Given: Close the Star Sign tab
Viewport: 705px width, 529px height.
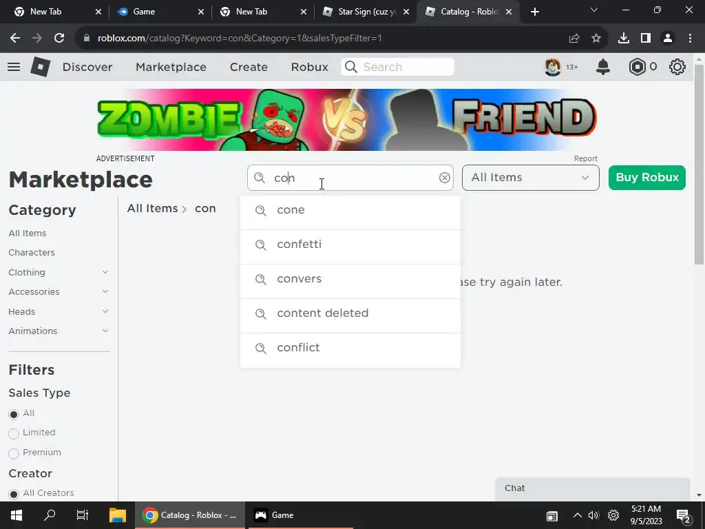Looking at the screenshot, I should (x=406, y=12).
